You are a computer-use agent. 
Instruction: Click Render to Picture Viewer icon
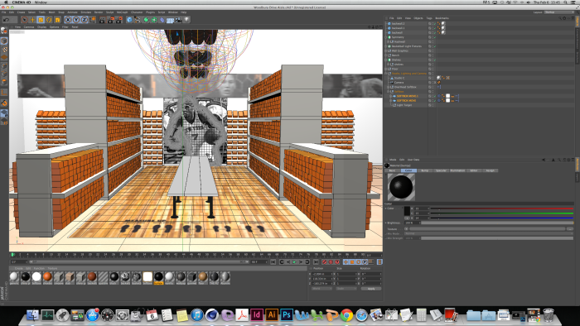(110, 20)
